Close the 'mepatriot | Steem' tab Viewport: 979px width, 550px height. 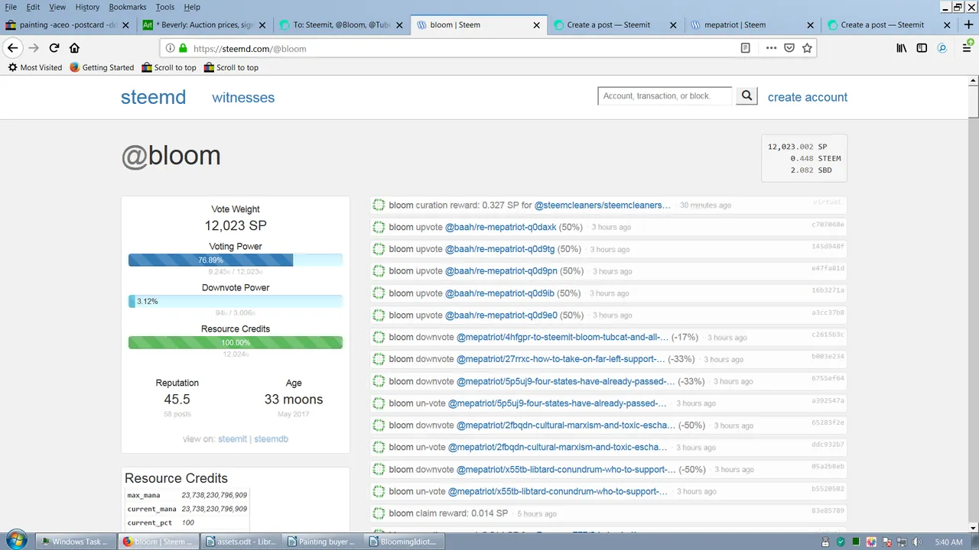click(810, 24)
